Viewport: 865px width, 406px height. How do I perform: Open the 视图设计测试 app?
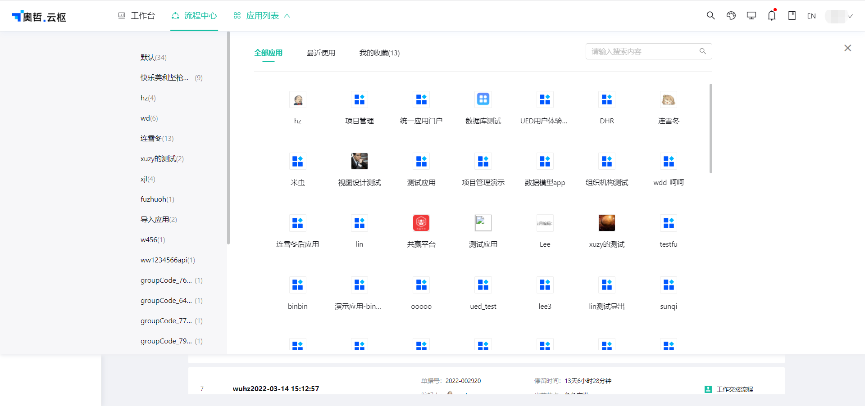tap(360, 161)
